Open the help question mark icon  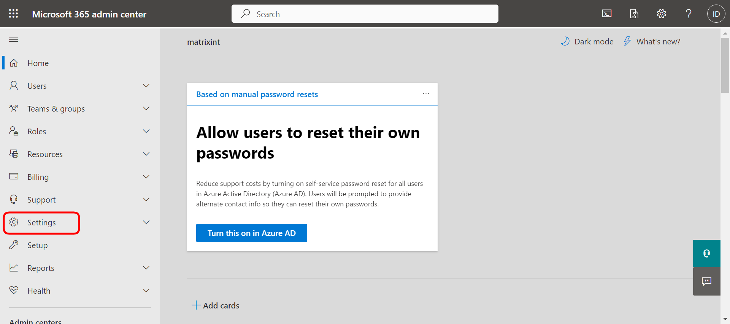click(x=689, y=14)
